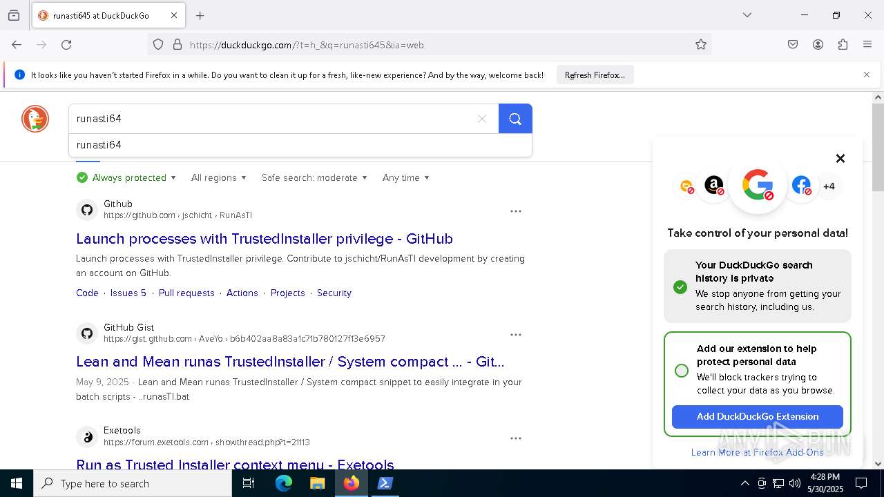This screenshot has width=884, height=497.
Task: Open Safe search moderate dropdown
Action: 314,177
